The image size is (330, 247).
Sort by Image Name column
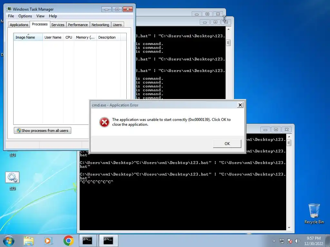point(28,37)
